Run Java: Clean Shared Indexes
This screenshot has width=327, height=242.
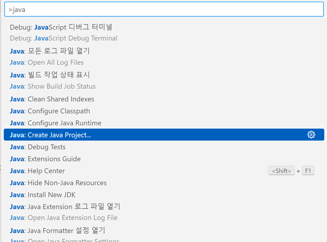point(164,99)
